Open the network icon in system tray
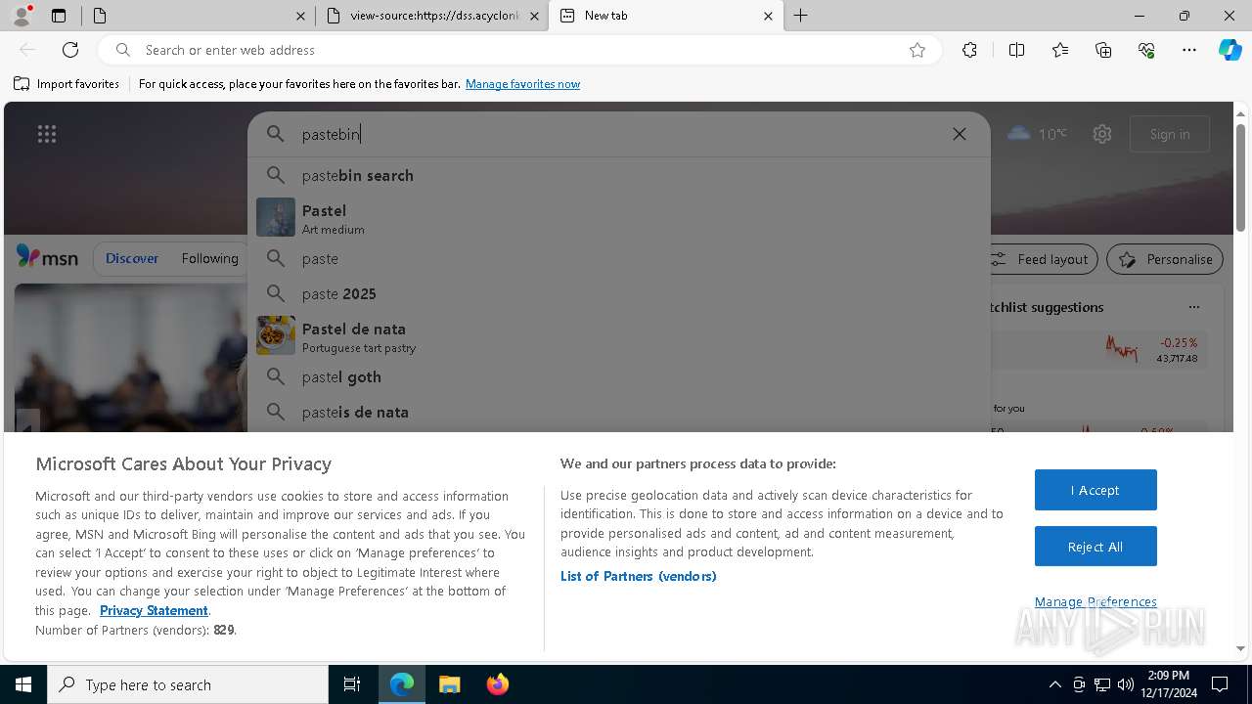This screenshot has height=704, width=1252. (1102, 684)
